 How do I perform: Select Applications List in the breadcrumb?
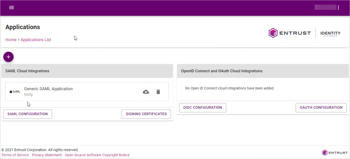[36, 40]
